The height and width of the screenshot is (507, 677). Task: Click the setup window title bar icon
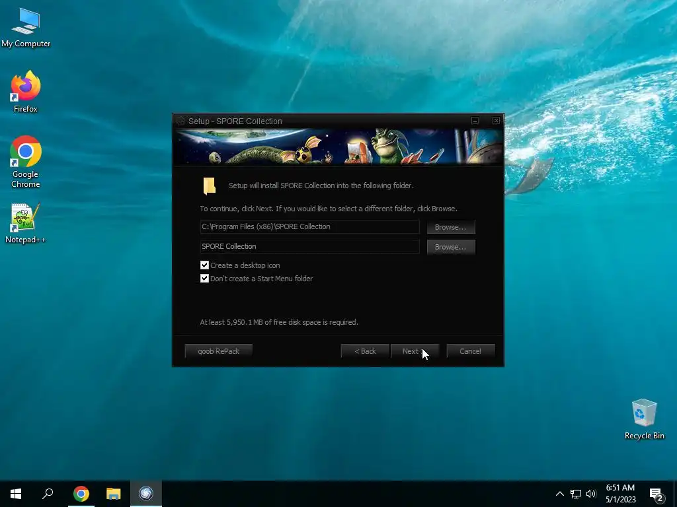coord(180,121)
